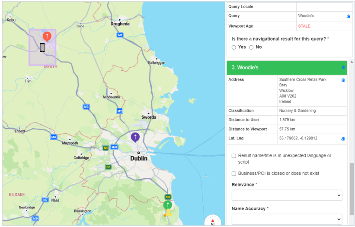355x227 pixels.
Task: Click the Kells label on map
Action: pos(10,20)
